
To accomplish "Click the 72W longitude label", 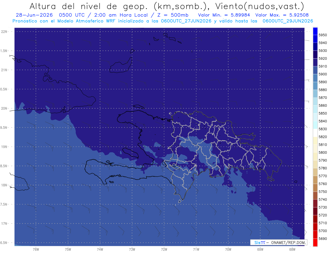I will tap(164, 249).
